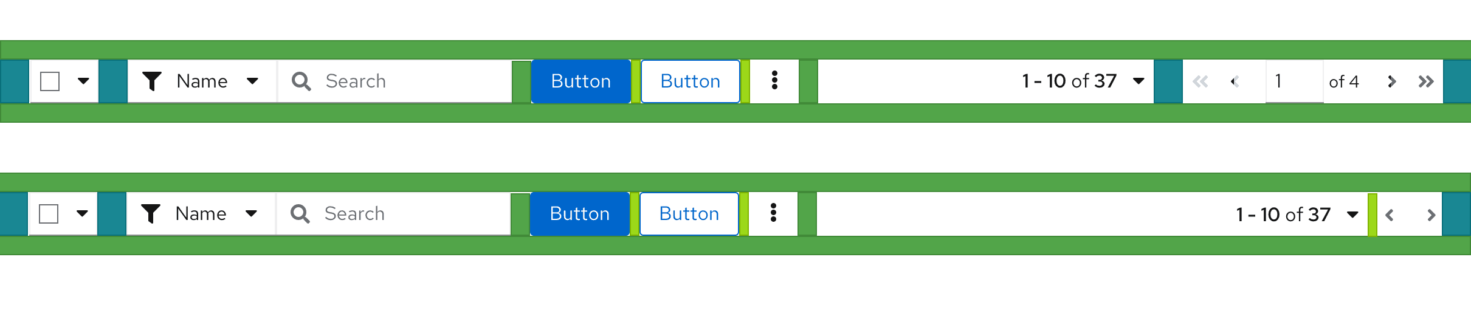This screenshot has width=1471, height=316.
Task: Open the Name filter dropdown in top toolbar
Action: (x=202, y=81)
